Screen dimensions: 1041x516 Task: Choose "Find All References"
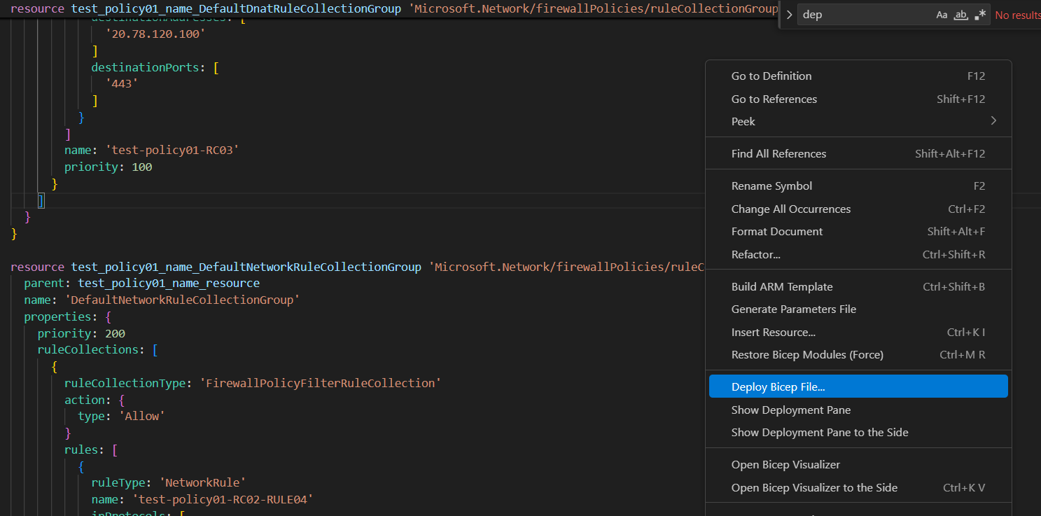click(778, 153)
